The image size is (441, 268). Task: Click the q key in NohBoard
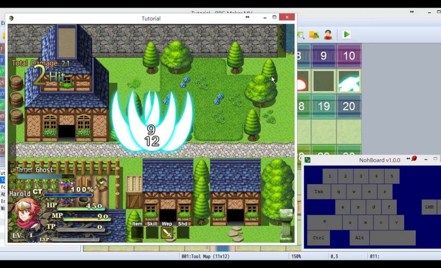click(x=339, y=191)
